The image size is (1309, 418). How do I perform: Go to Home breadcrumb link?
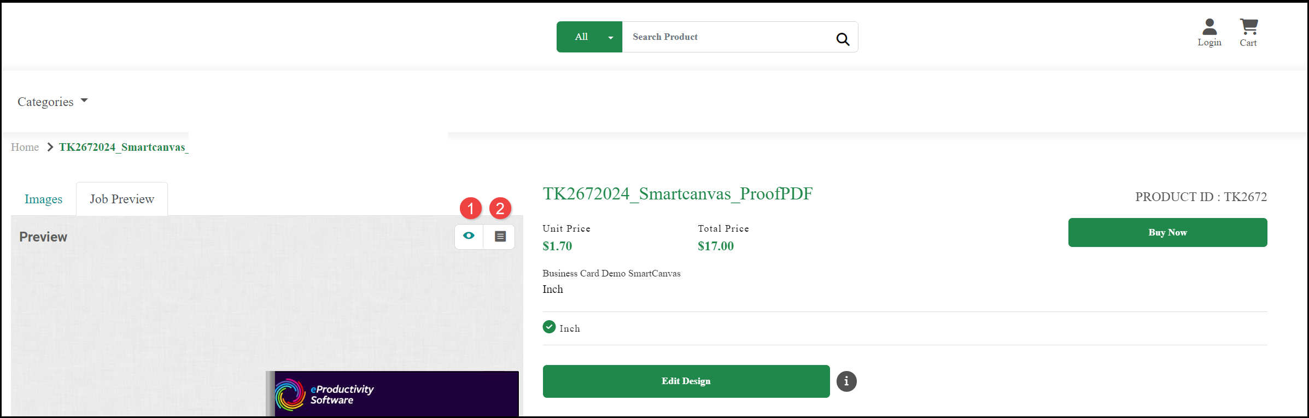pyautogui.click(x=25, y=147)
